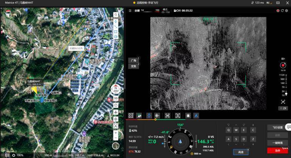Set zoom to 112X on the zoom scale
Image resolution: width=291 pixels, height=158 pixels.
tap(282, 75)
